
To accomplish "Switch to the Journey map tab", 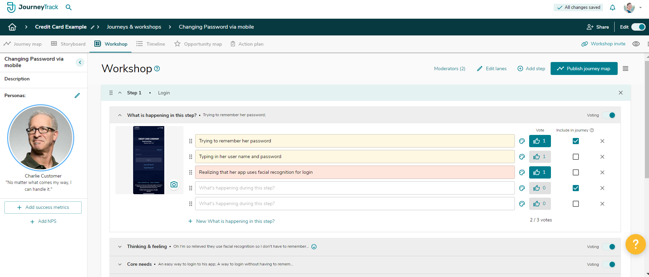I will (23, 44).
